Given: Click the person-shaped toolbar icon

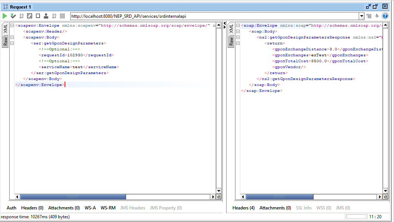Looking at the screenshot, I should (46, 16).
